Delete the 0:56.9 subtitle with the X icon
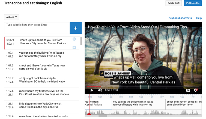The height and width of the screenshot is (119, 206). [74, 39]
